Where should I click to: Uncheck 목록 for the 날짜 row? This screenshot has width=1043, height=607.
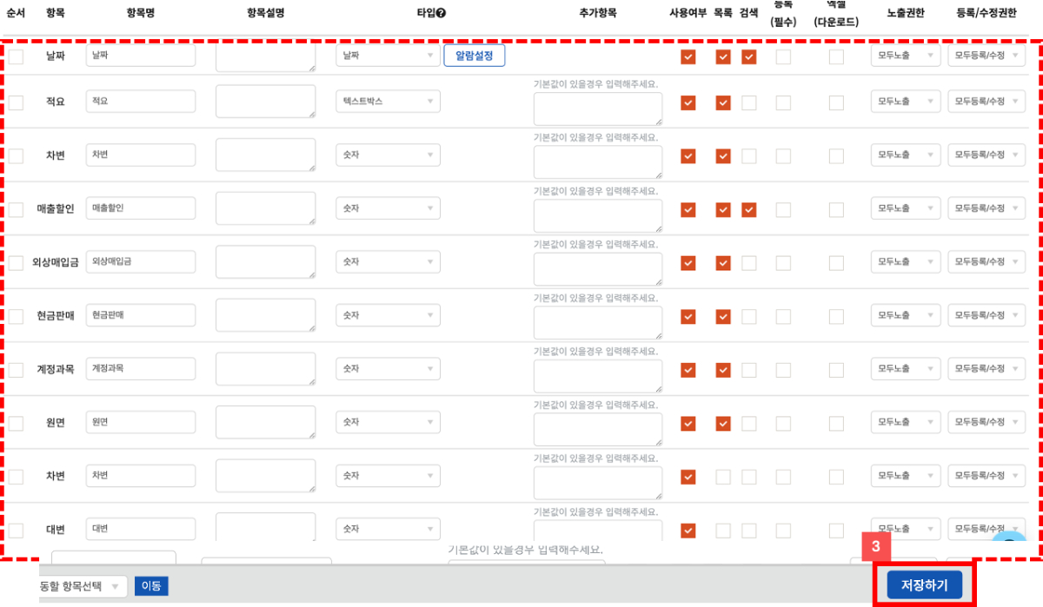(x=723, y=57)
